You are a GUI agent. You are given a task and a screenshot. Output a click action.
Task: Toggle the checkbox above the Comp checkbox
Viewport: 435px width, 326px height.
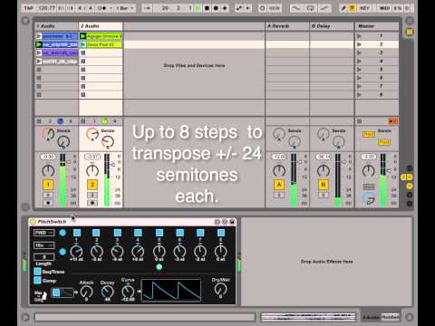(37, 272)
